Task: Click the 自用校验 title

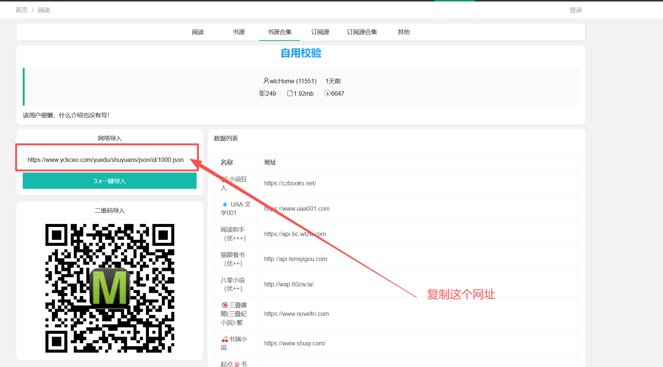Action: point(301,53)
